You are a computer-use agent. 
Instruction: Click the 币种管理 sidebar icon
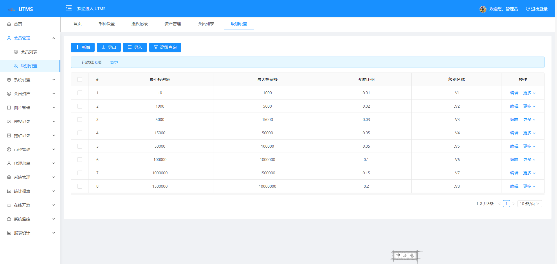point(9,149)
